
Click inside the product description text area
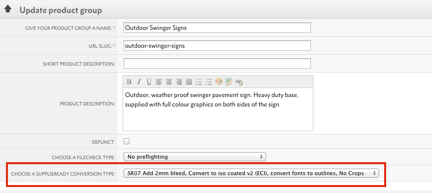[x=218, y=109]
